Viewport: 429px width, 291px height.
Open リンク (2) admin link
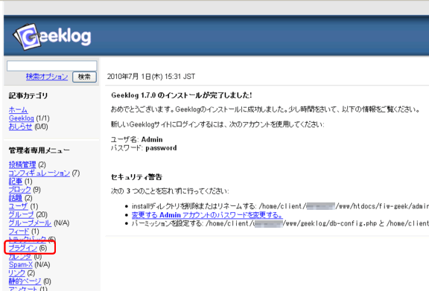click(16, 273)
